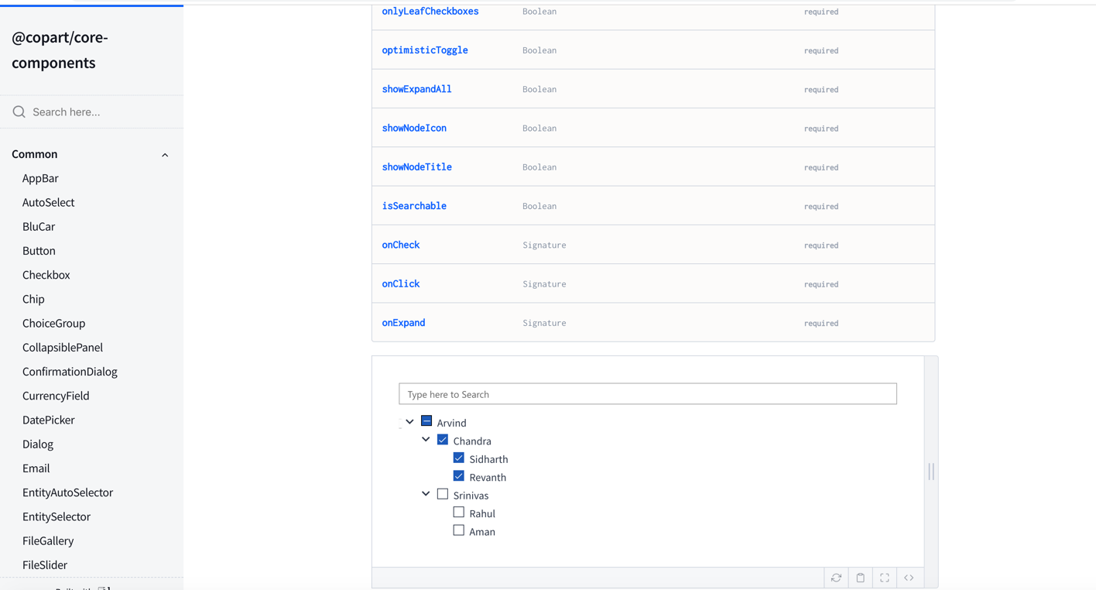Focus the Type here to Search field
The width and height of the screenshot is (1096, 590).
[648, 394]
